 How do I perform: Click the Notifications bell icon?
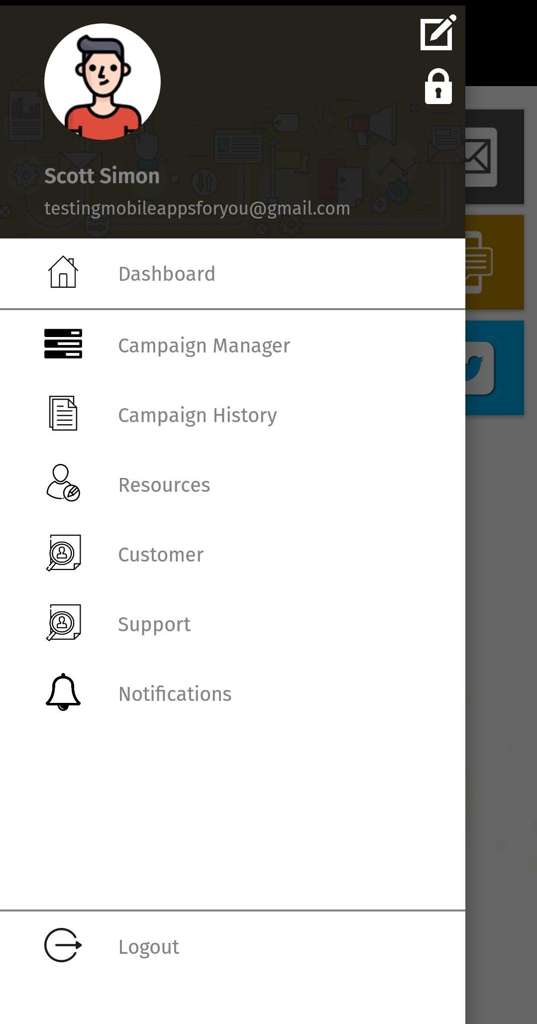[x=63, y=692]
